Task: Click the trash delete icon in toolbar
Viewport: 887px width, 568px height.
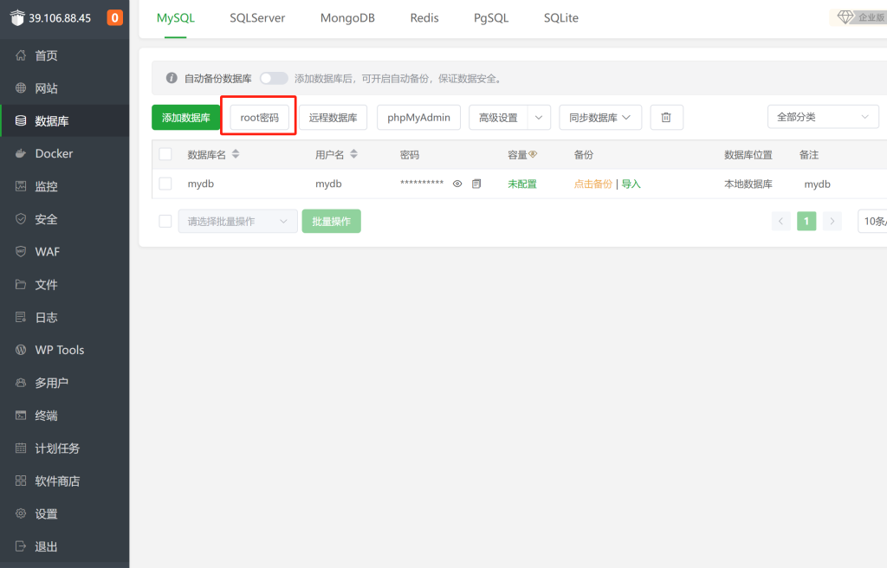Action: click(x=666, y=118)
